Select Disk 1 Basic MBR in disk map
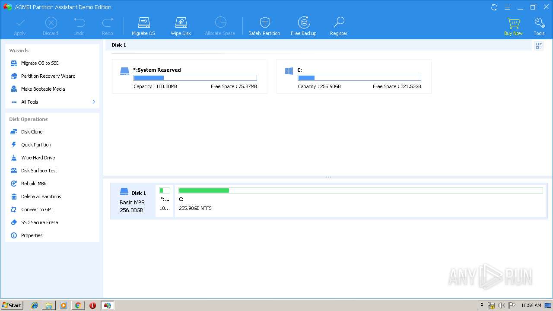 point(133,201)
